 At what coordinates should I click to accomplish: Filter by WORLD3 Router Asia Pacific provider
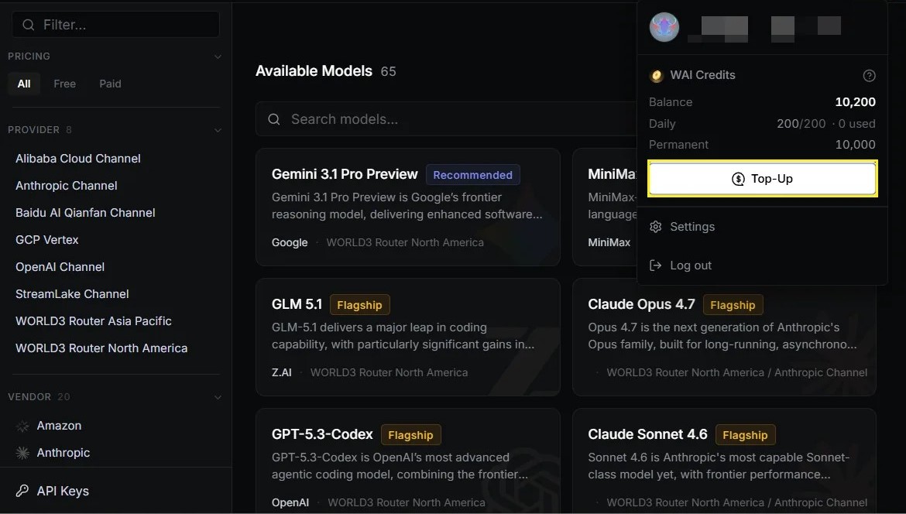pyautogui.click(x=94, y=321)
